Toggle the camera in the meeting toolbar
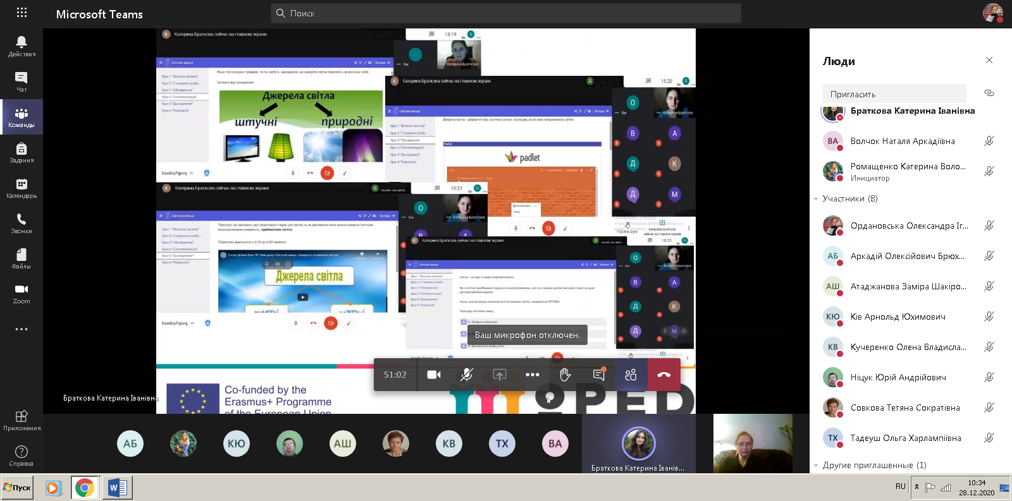 click(x=433, y=375)
